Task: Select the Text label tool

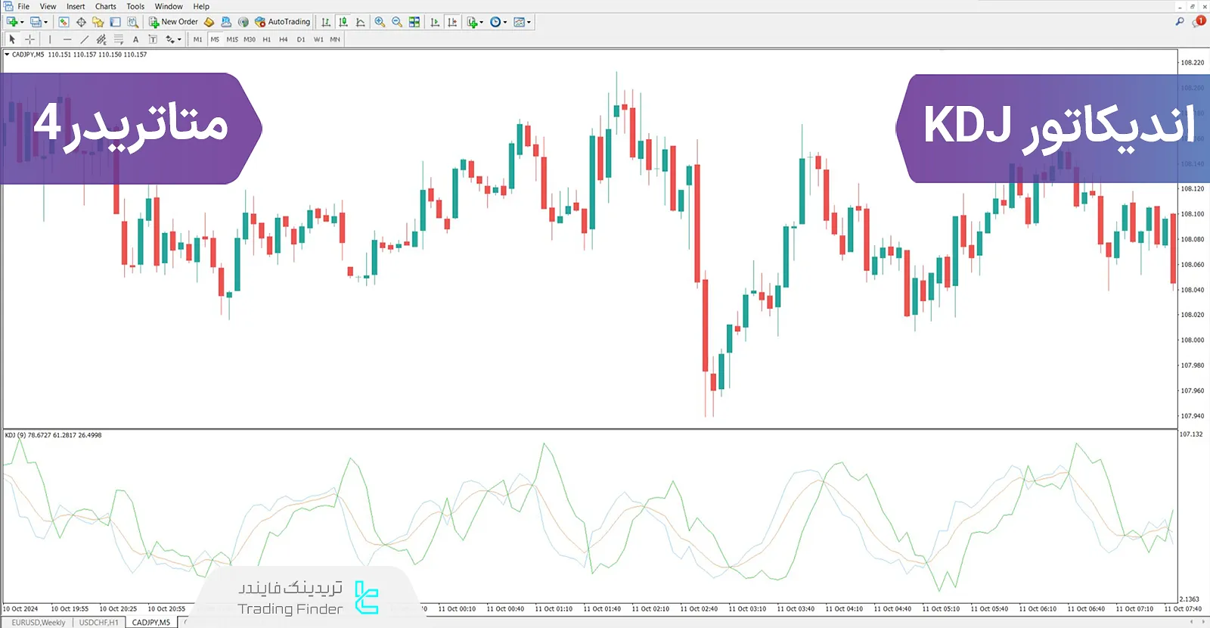Action: point(135,39)
